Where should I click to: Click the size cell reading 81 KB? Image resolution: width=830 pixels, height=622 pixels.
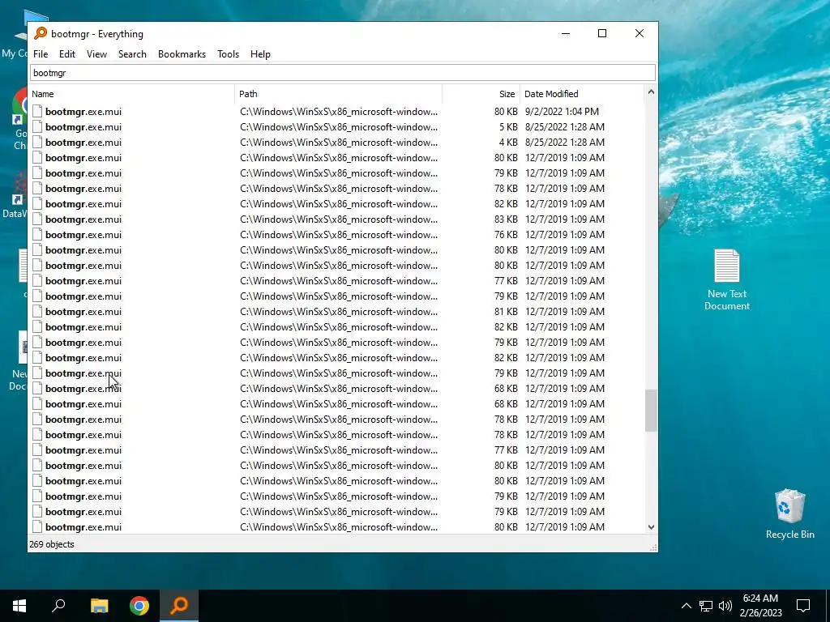click(506, 312)
